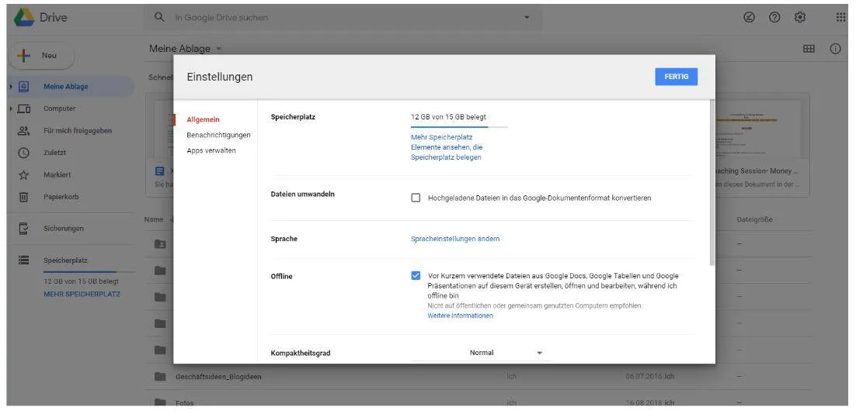Click the search magnifier icon

(159, 17)
